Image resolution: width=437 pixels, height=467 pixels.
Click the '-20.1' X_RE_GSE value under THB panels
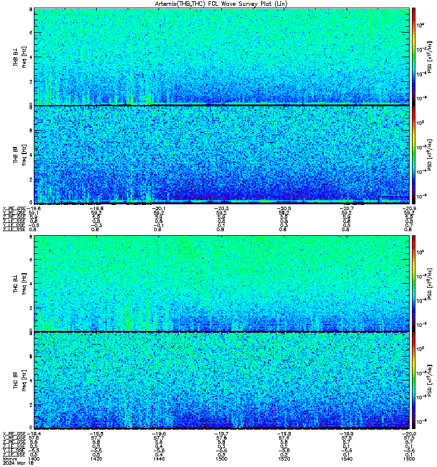pyautogui.click(x=157, y=208)
